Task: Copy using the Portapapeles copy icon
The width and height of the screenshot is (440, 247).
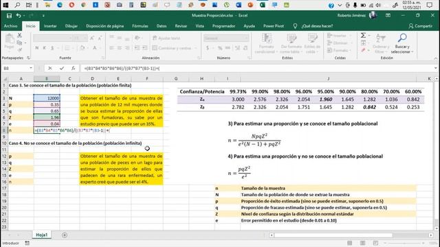Action: 19,43
